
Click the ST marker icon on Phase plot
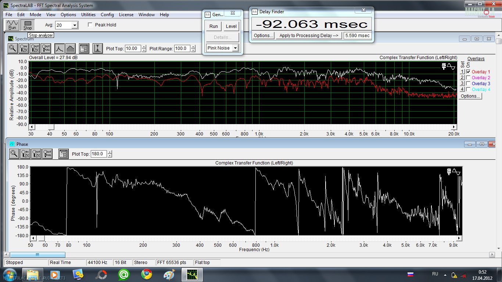[449, 171]
